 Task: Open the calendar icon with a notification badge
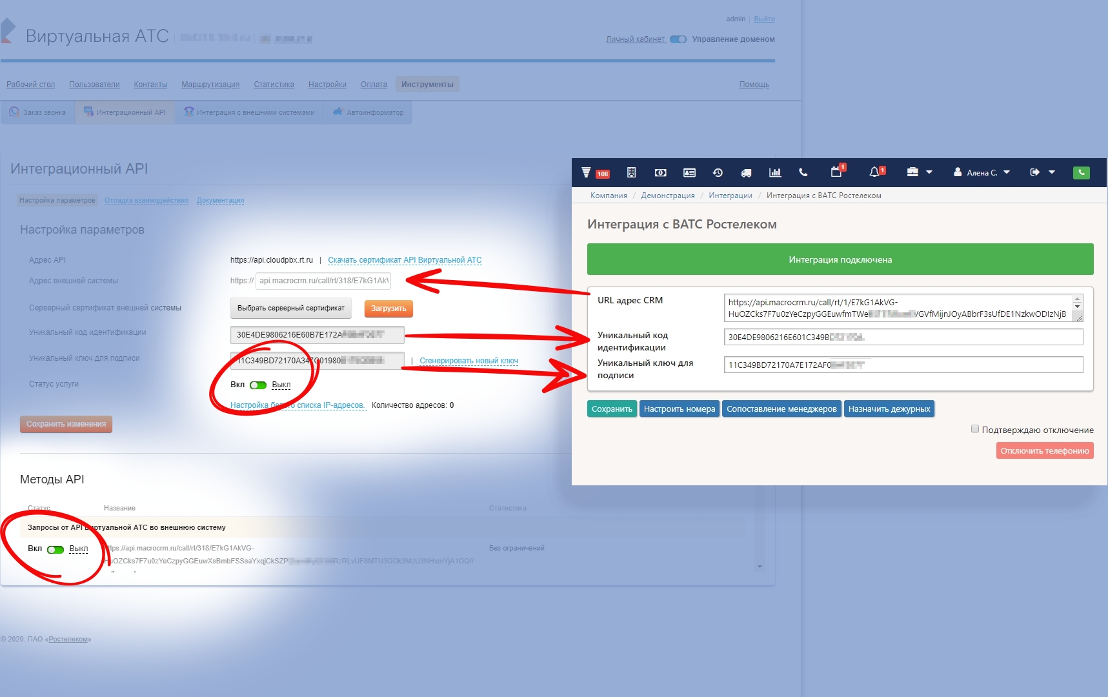click(x=837, y=172)
